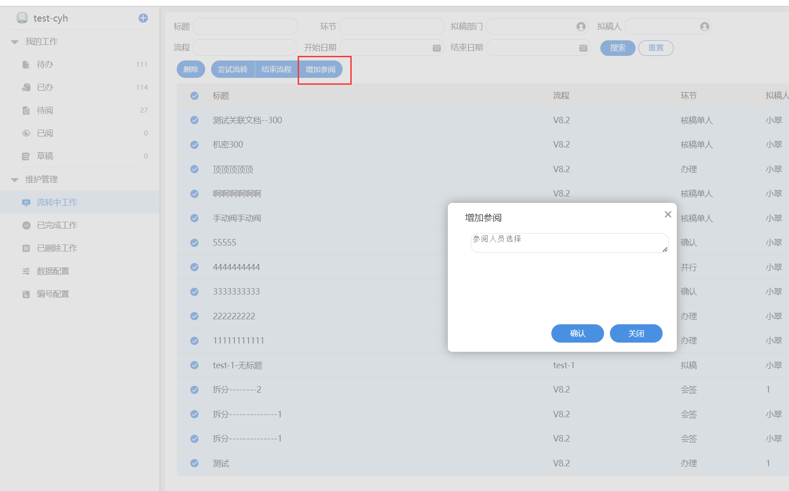The width and height of the screenshot is (789, 491).
Task: Click the 关闭 button in dialog
Action: (636, 333)
